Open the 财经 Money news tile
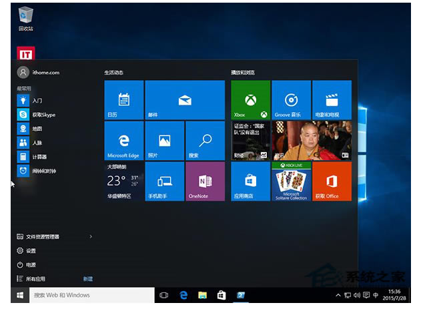Image resolution: width=421 pixels, height=309 pixels. 250,141
